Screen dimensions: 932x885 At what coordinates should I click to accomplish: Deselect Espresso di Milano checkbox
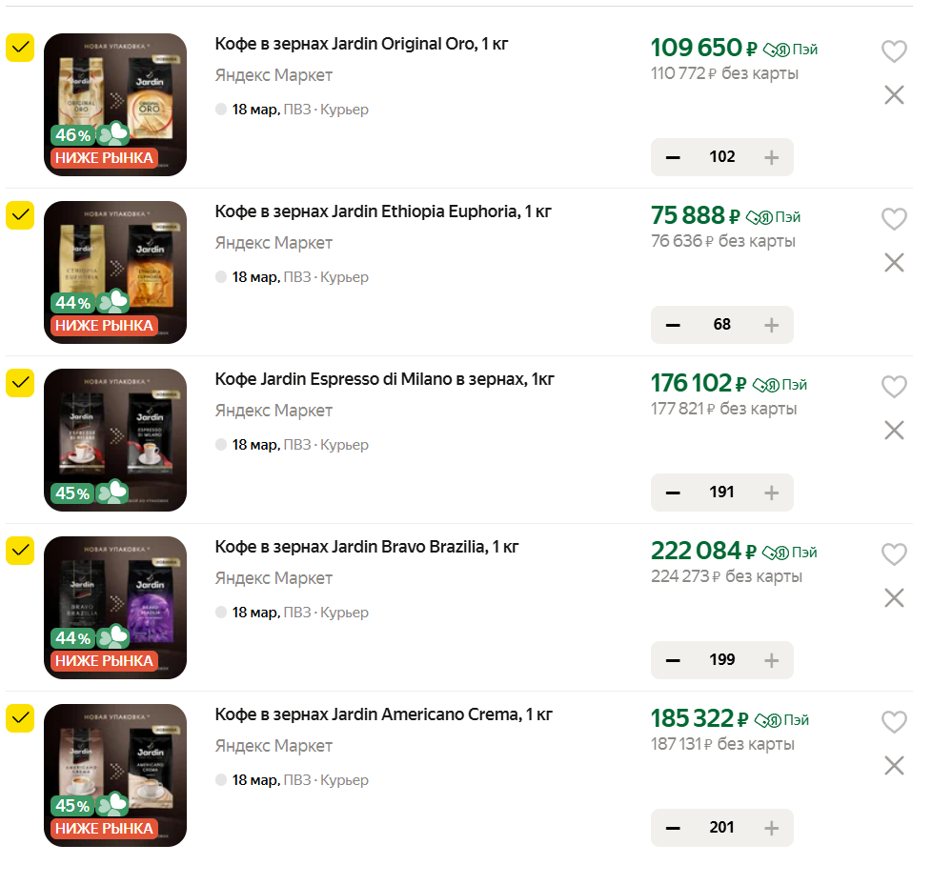[20, 383]
